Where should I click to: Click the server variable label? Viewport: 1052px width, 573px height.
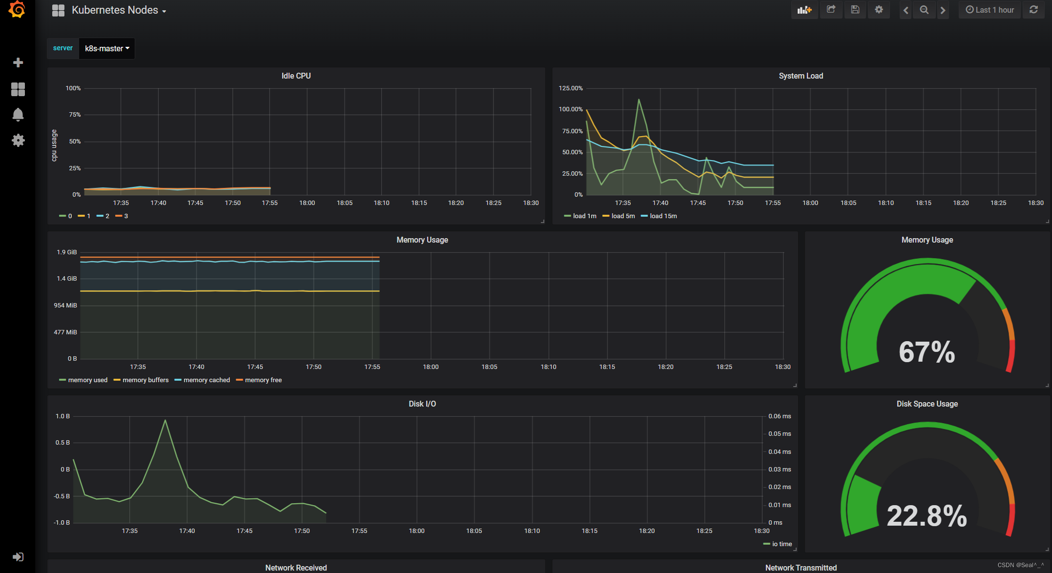(63, 48)
